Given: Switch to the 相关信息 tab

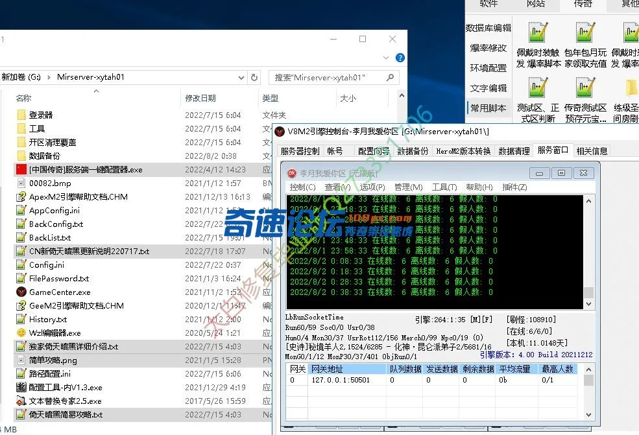Looking at the screenshot, I should (x=592, y=151).
